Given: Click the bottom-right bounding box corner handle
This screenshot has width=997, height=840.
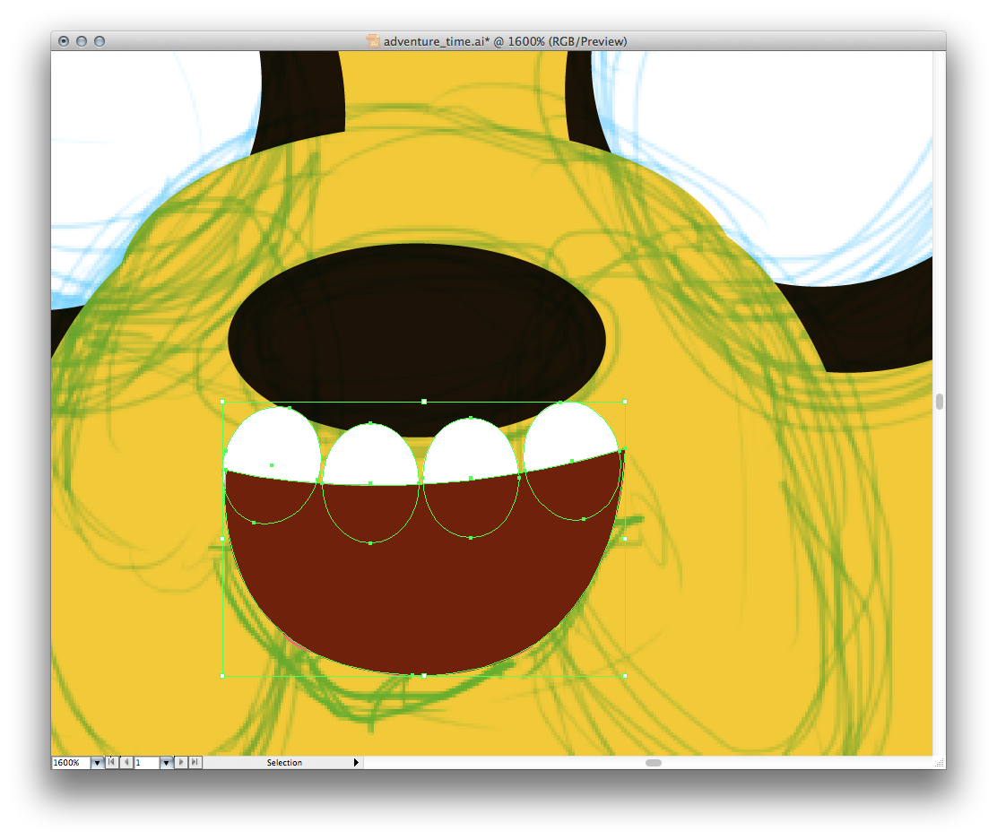Looking at the screenshot, I should 624,675.
